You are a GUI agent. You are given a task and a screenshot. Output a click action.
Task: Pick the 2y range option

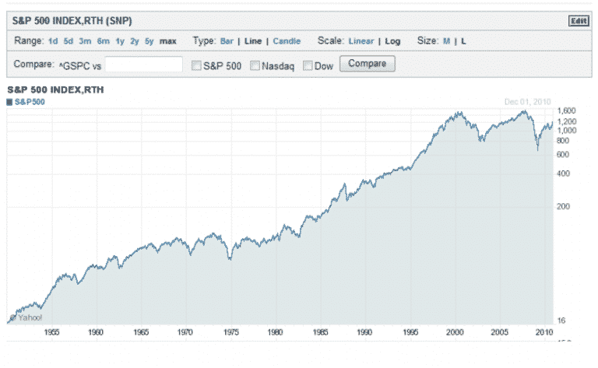point(135,41)
